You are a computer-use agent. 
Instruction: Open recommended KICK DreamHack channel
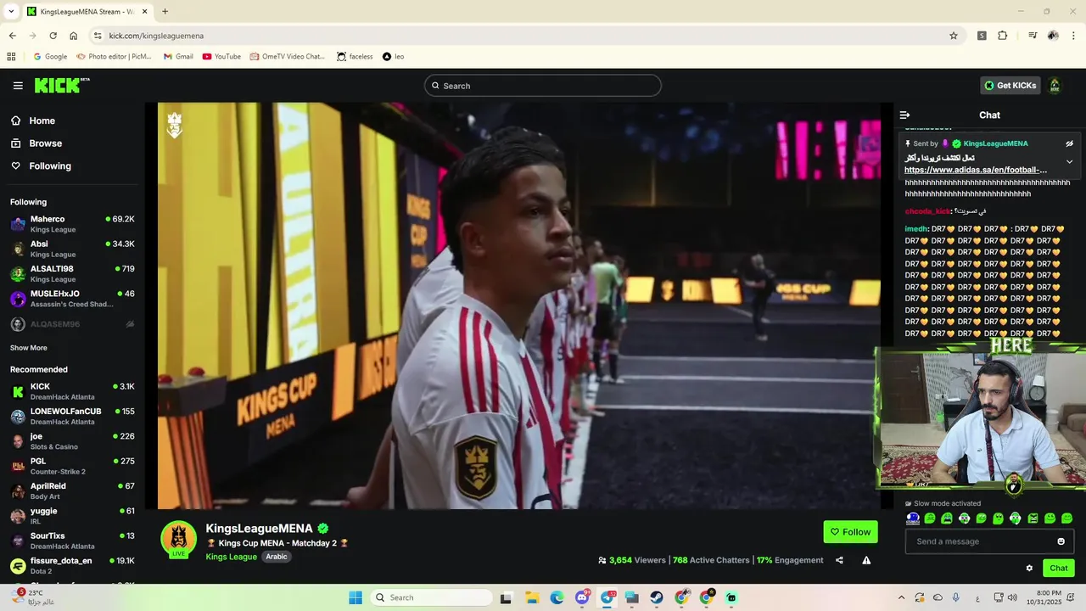point(72,391)
